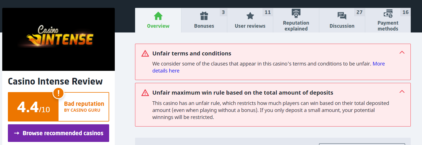Click the Bonuses gift box icon
422x145 pixels.
coord(204,16)
